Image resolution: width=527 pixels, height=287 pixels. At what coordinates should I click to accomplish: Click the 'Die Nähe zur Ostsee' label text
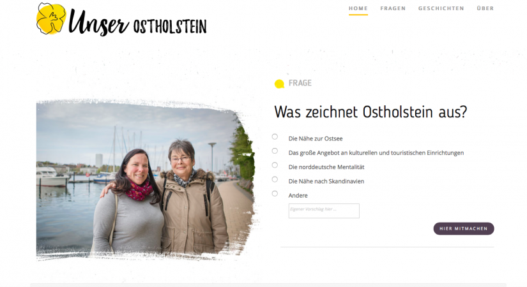[316, 138]
